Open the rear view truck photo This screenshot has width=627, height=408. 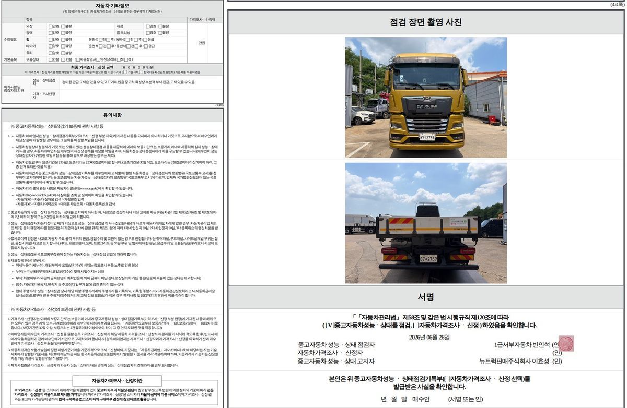(x=426, y=223)
